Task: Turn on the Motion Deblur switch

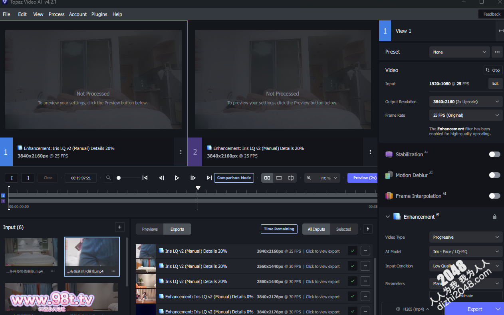Action: point(494,175)
